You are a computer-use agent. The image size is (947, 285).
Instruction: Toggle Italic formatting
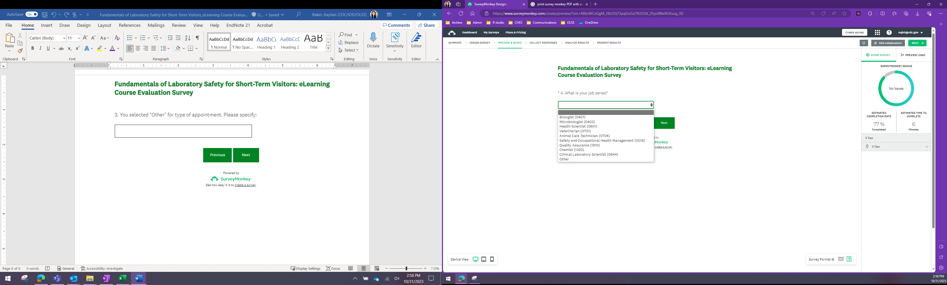tap(41, 48)
